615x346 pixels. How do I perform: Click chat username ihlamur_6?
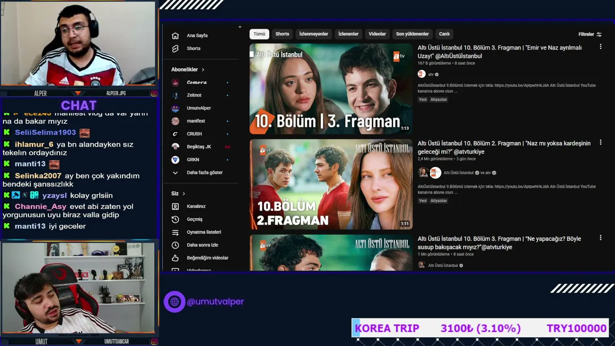(34, 145)
